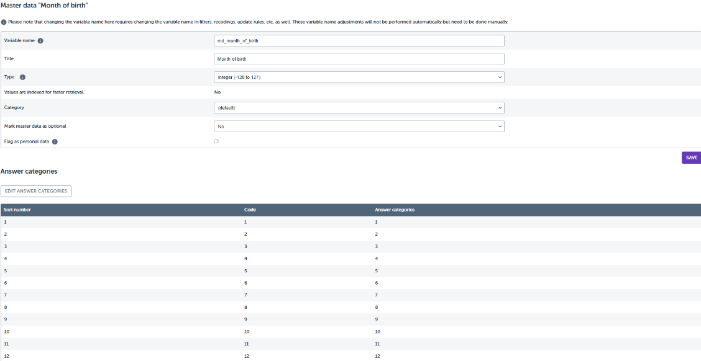
Task: Click the Answer categories column header
Action: pyautogui.click(x=394, y=210)
